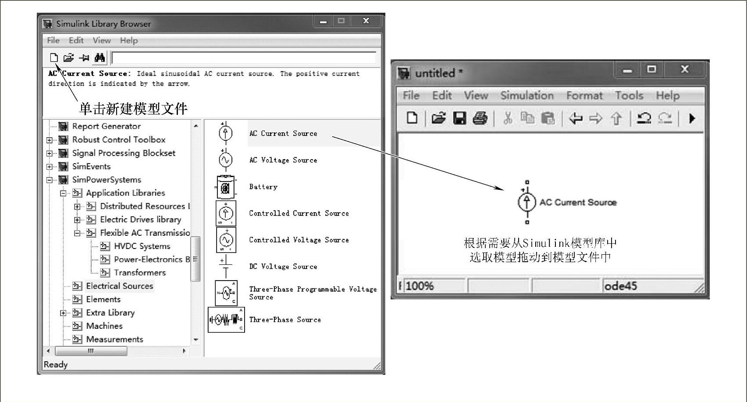Click New model icon in untitled window

pyautogui.click(x=412, y=118)
